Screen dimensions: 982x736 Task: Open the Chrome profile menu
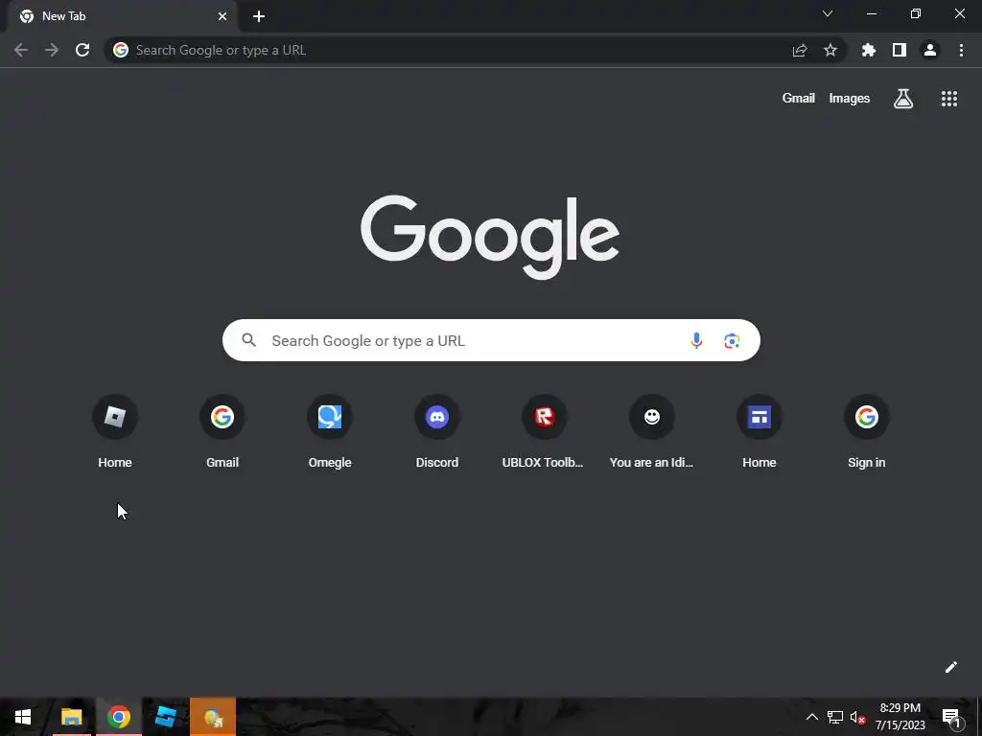pos(930,50)
